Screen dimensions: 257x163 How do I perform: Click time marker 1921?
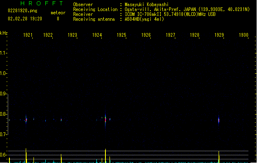[28, 35]
